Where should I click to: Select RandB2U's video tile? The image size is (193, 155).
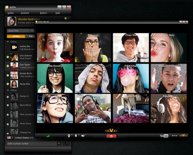pos(169,108)
